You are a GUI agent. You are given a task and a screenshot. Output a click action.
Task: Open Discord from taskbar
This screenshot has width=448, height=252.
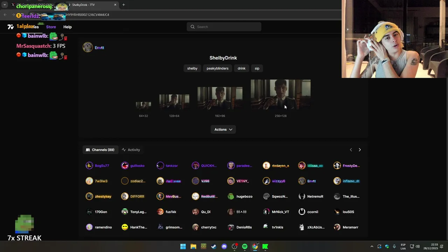(x=224, y=246)
